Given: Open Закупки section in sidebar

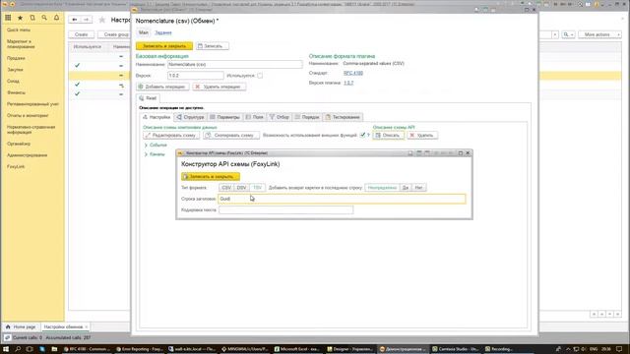Looking at the screenshot, I should click(x=15, y=70).
